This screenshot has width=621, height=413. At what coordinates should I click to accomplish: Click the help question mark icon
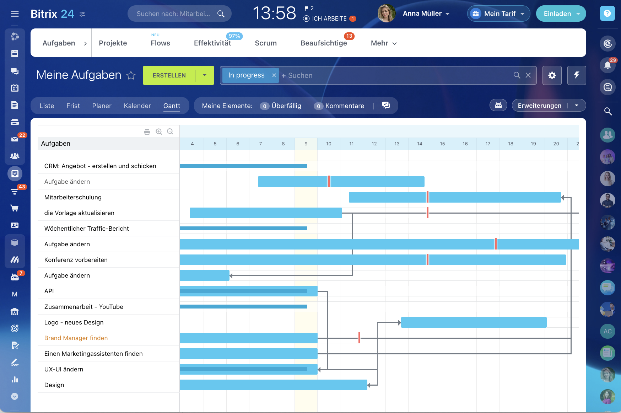coord(607,14)
